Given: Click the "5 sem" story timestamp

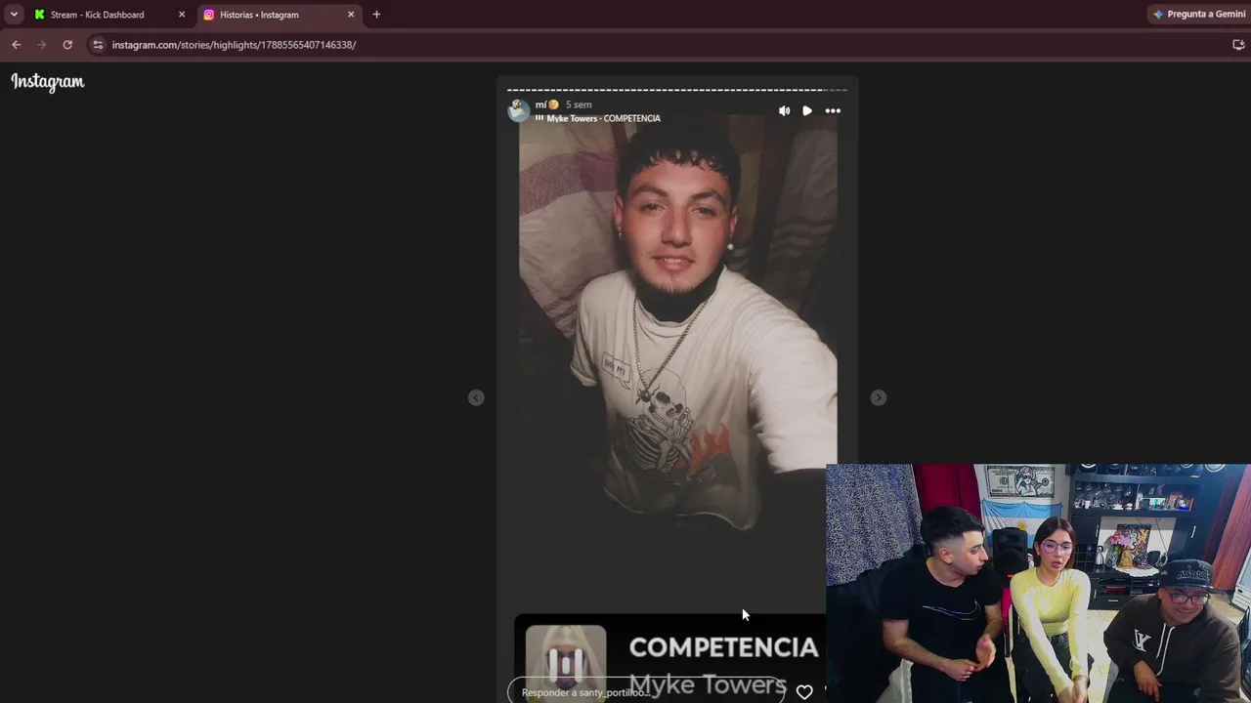Looking at the screenshot, I should 579,104.
